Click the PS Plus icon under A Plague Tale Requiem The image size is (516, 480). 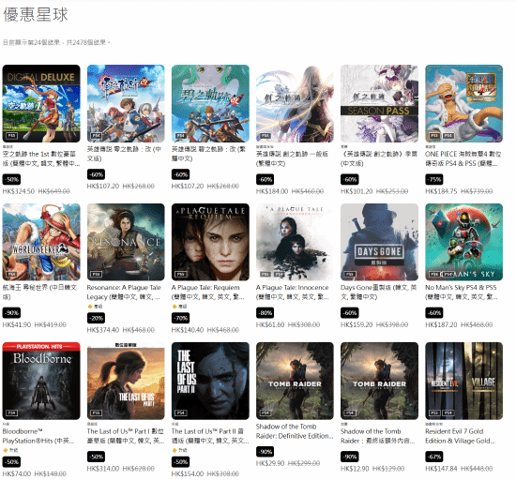click(x=175, y=307)
